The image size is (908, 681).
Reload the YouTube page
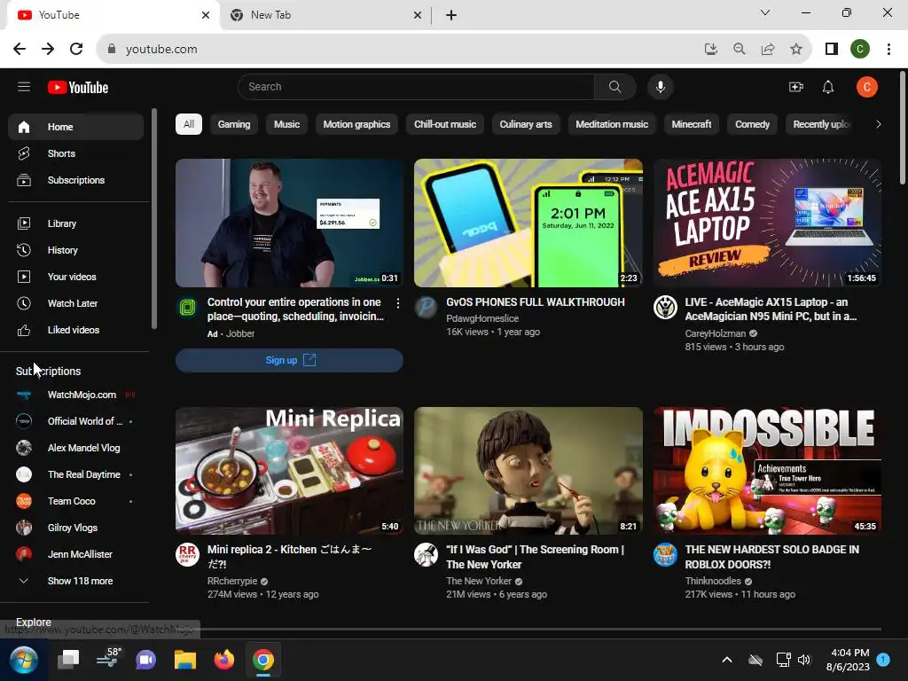pyautogui.click(x=76, y=50)
